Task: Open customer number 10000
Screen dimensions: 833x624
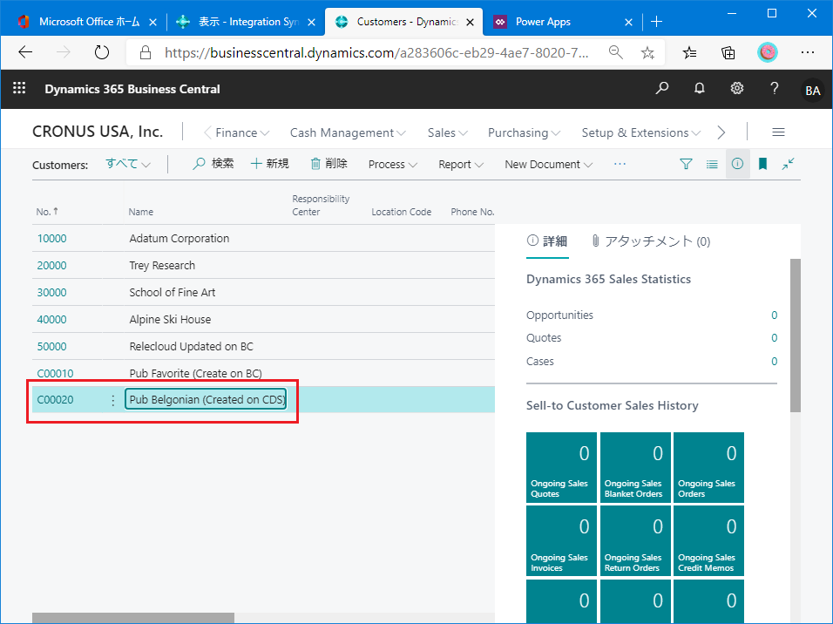Action: point(52,238)
